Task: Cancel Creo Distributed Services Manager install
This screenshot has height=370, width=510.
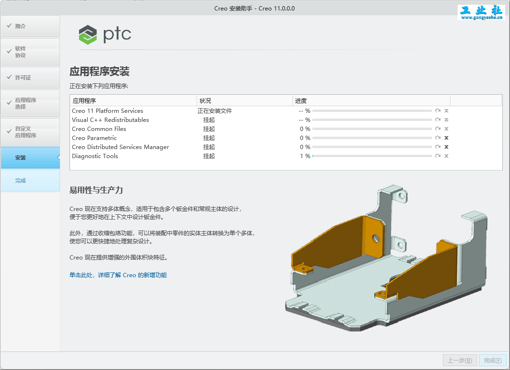Action: 446,147
